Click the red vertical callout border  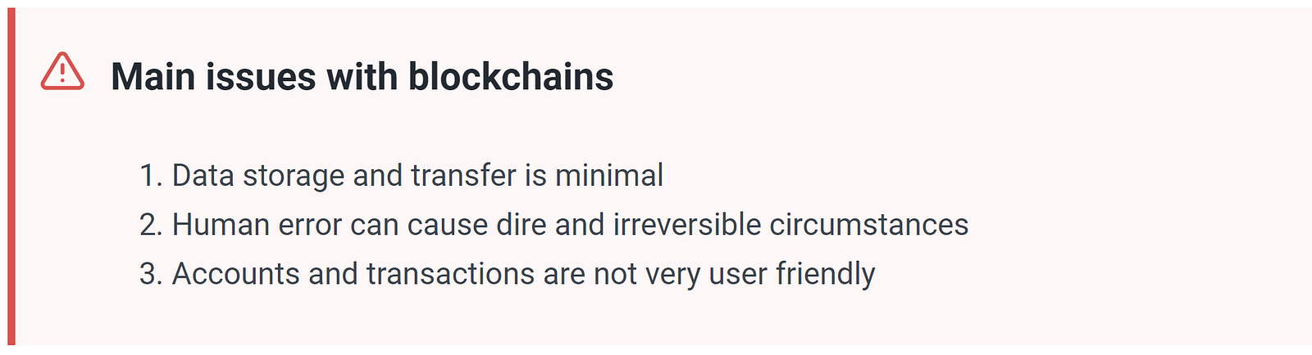11,177
